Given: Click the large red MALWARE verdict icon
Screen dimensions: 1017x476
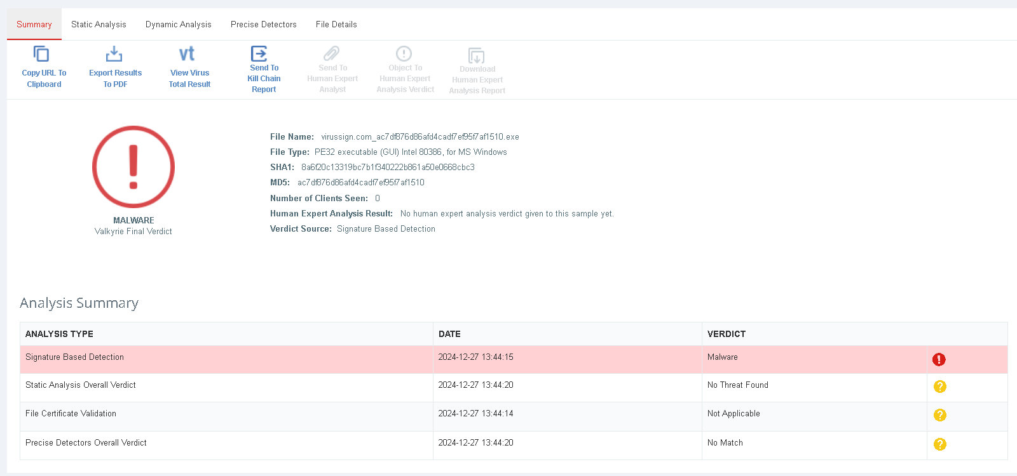Looking at the screenshot, I should [x=133, y=167].
